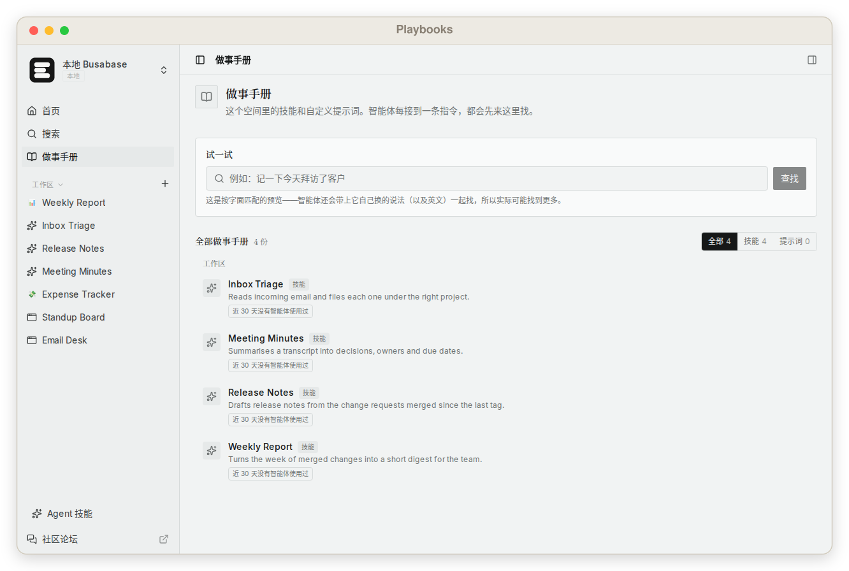Click the 技能 badge next to Meeting Minutes
The image size is (849, 571).
(x=319, y=338)
